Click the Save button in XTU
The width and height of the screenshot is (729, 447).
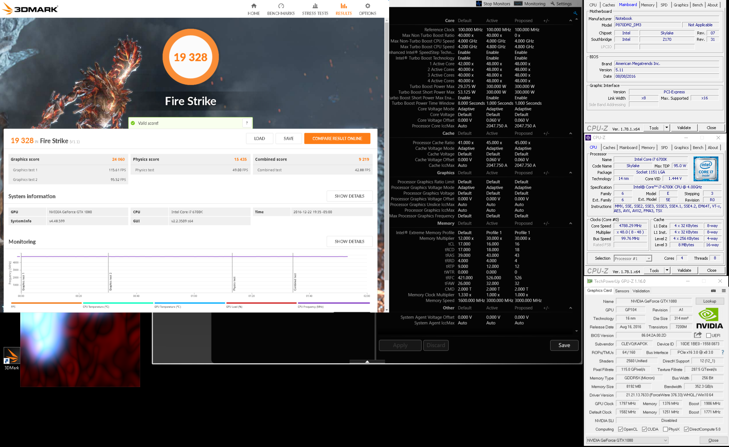pyautogui.click(x=564, y=345)
